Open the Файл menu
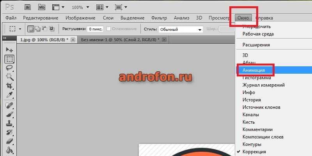 [11, 18]
